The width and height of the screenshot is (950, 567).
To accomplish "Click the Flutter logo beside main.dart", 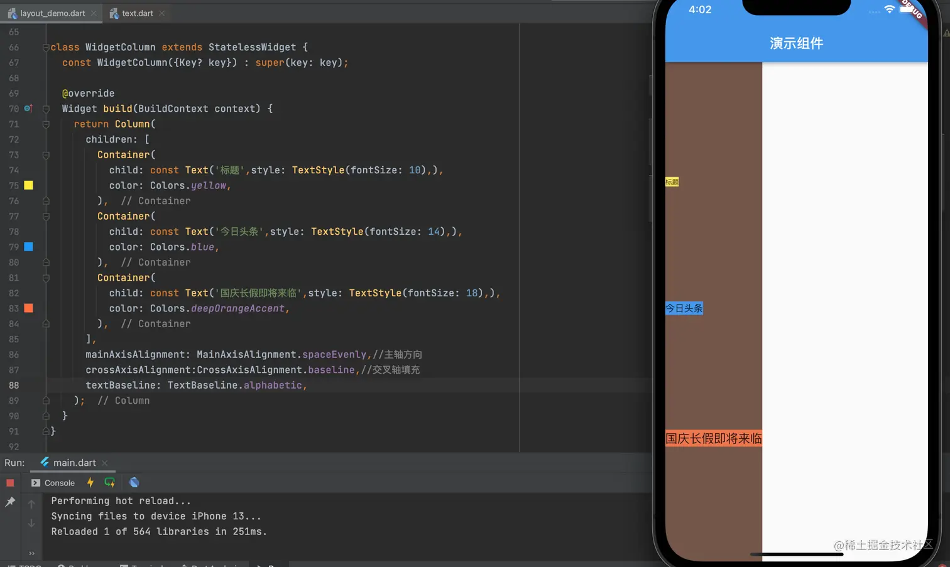I will tap(45, 462).
